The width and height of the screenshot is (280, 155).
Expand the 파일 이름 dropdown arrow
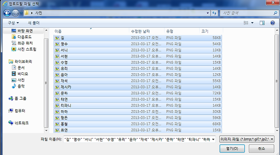[213, 139]
